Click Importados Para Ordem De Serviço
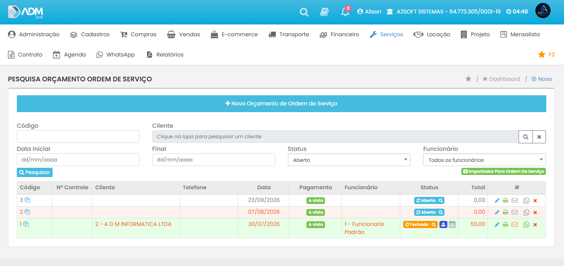Viewport: 564px width, 266px height. click(504, 172)
